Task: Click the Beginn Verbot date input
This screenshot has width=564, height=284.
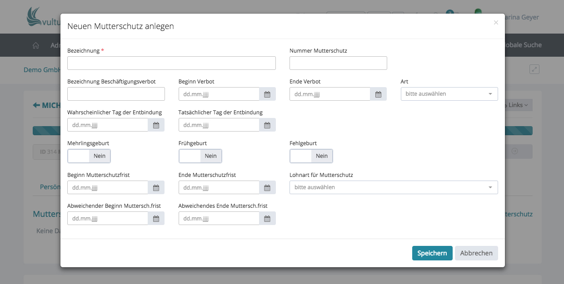Action: point(219,94)
